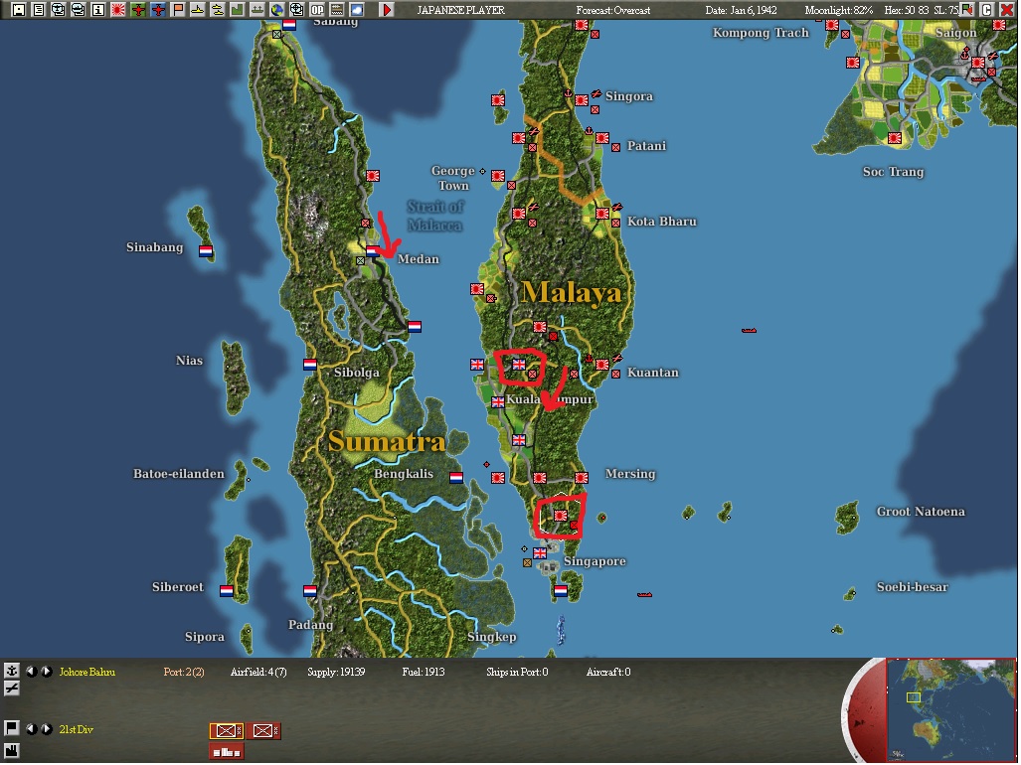Click the airfield icon below the anchor
The image size is (1021, 765).
12,688
